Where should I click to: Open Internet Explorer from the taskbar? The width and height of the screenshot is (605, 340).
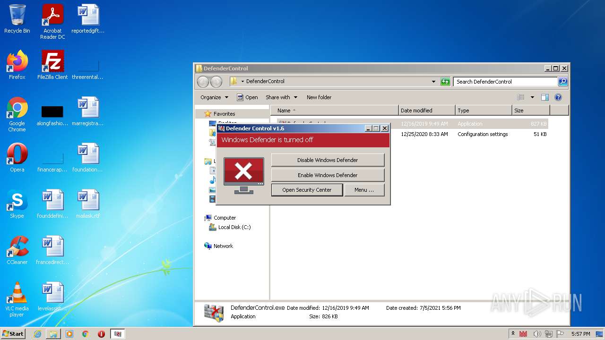tap(37, 334)
